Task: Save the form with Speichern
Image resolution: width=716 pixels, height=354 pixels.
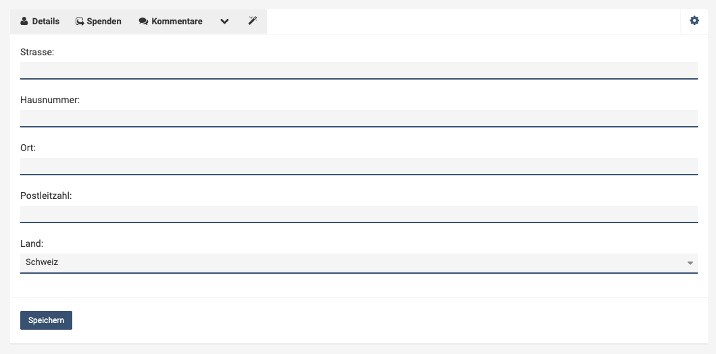Action: tap(46, 320)
